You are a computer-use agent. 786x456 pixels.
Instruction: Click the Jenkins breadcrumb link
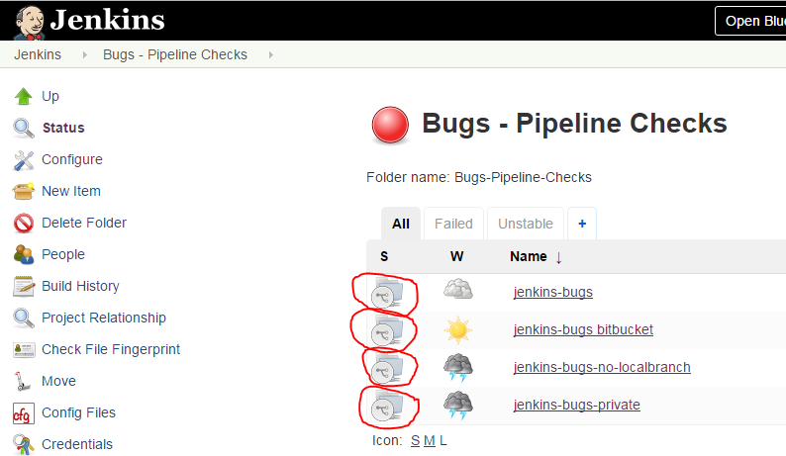click(38, 54)
